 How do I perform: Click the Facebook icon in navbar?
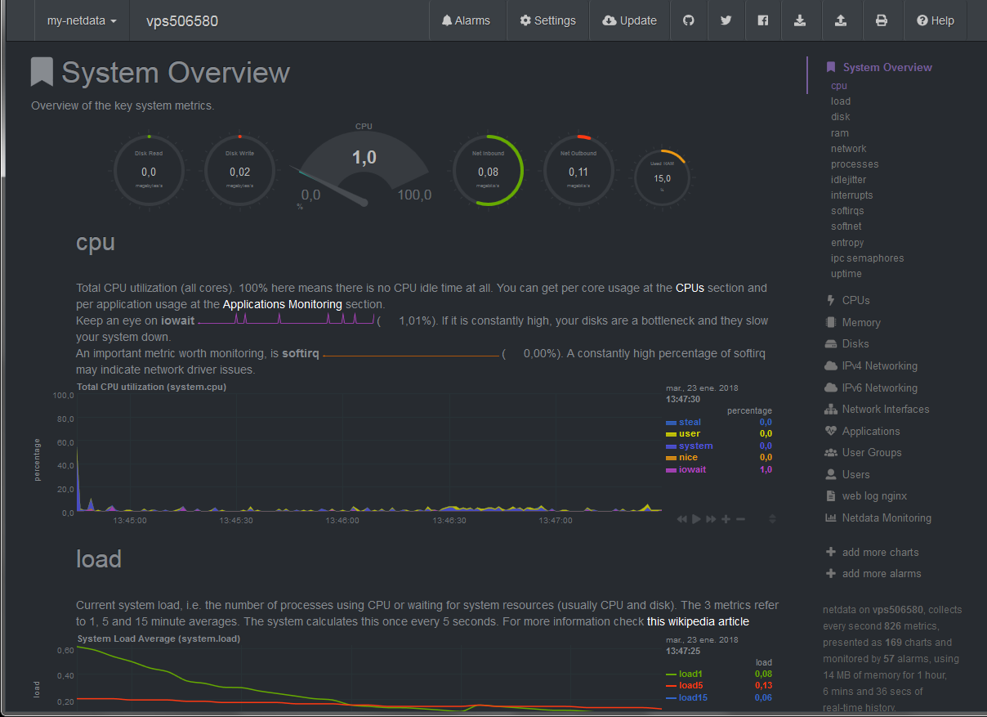click(x=762, y=20)
